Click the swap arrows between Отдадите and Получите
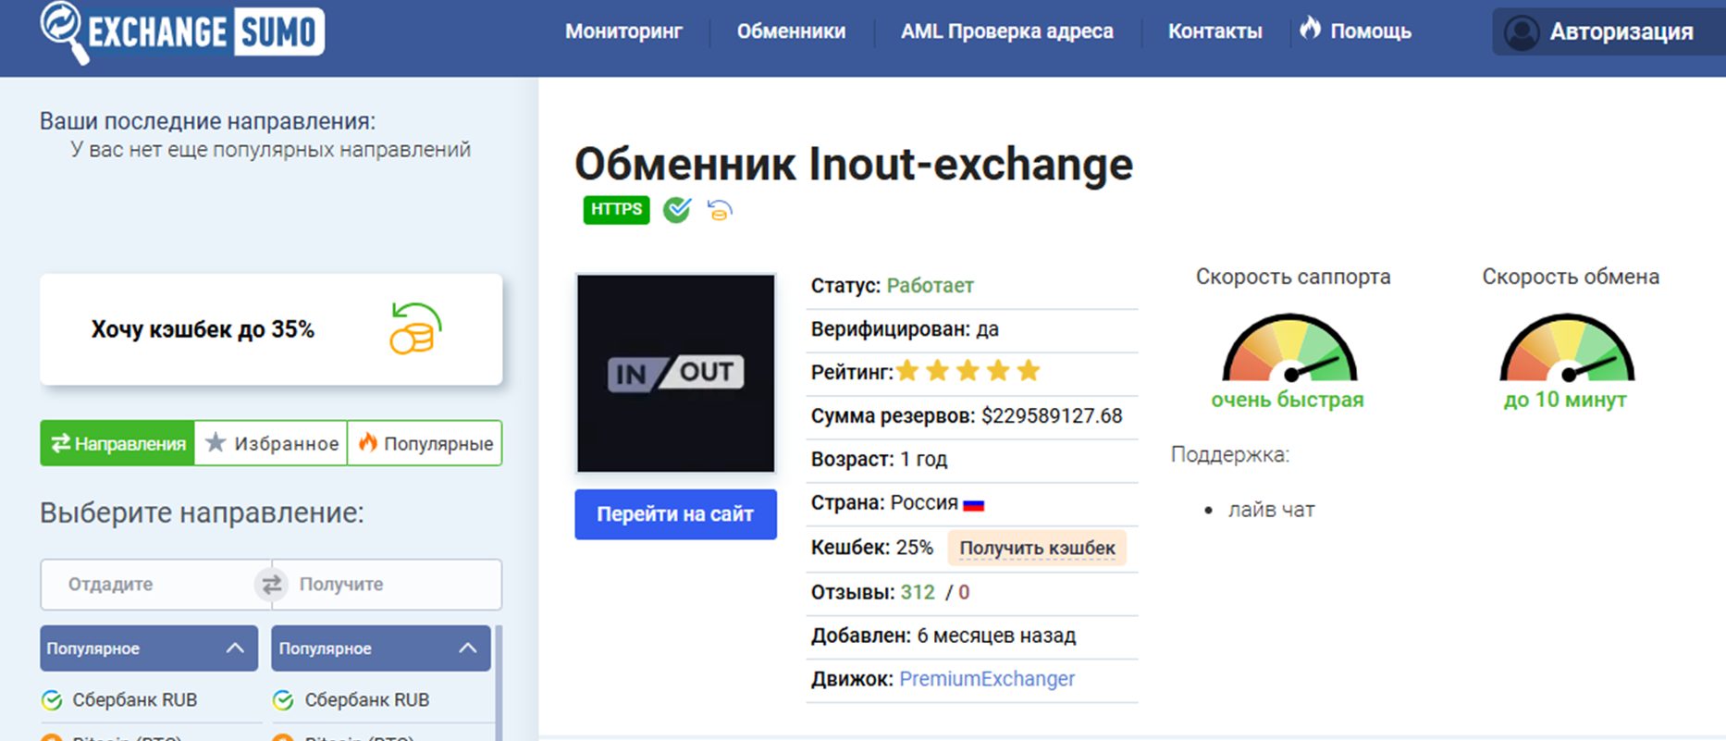This screenshot has height=741, width=1726. coord(271,585)
